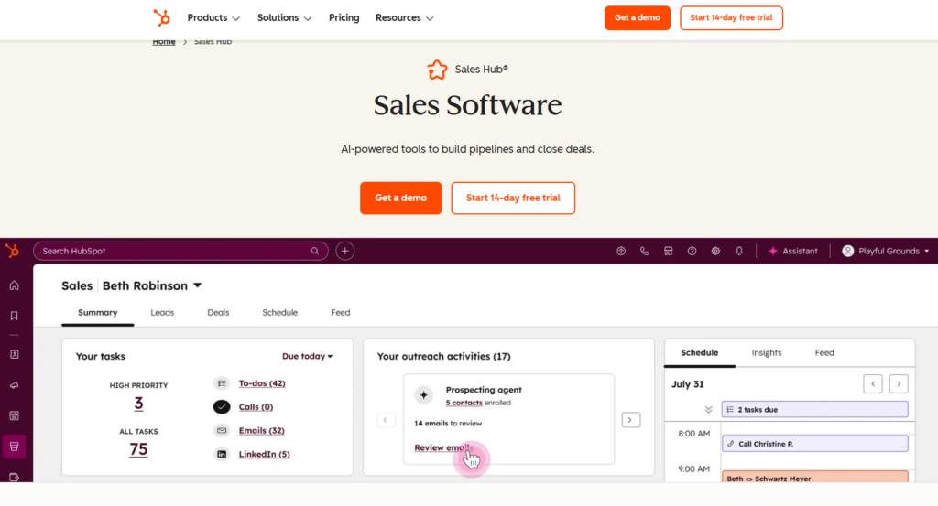This screenshot has width=938, height=506.
Task: Go to previous outreach activity card
Action: (x=386, y=420)
